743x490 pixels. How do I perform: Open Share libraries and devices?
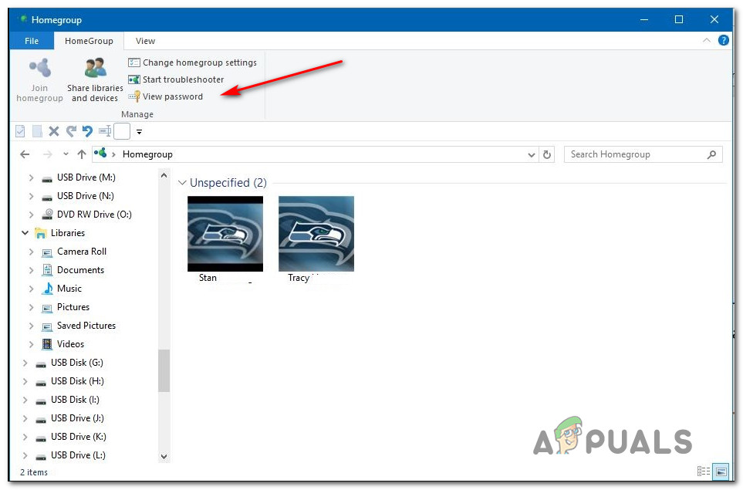point(95,79)
